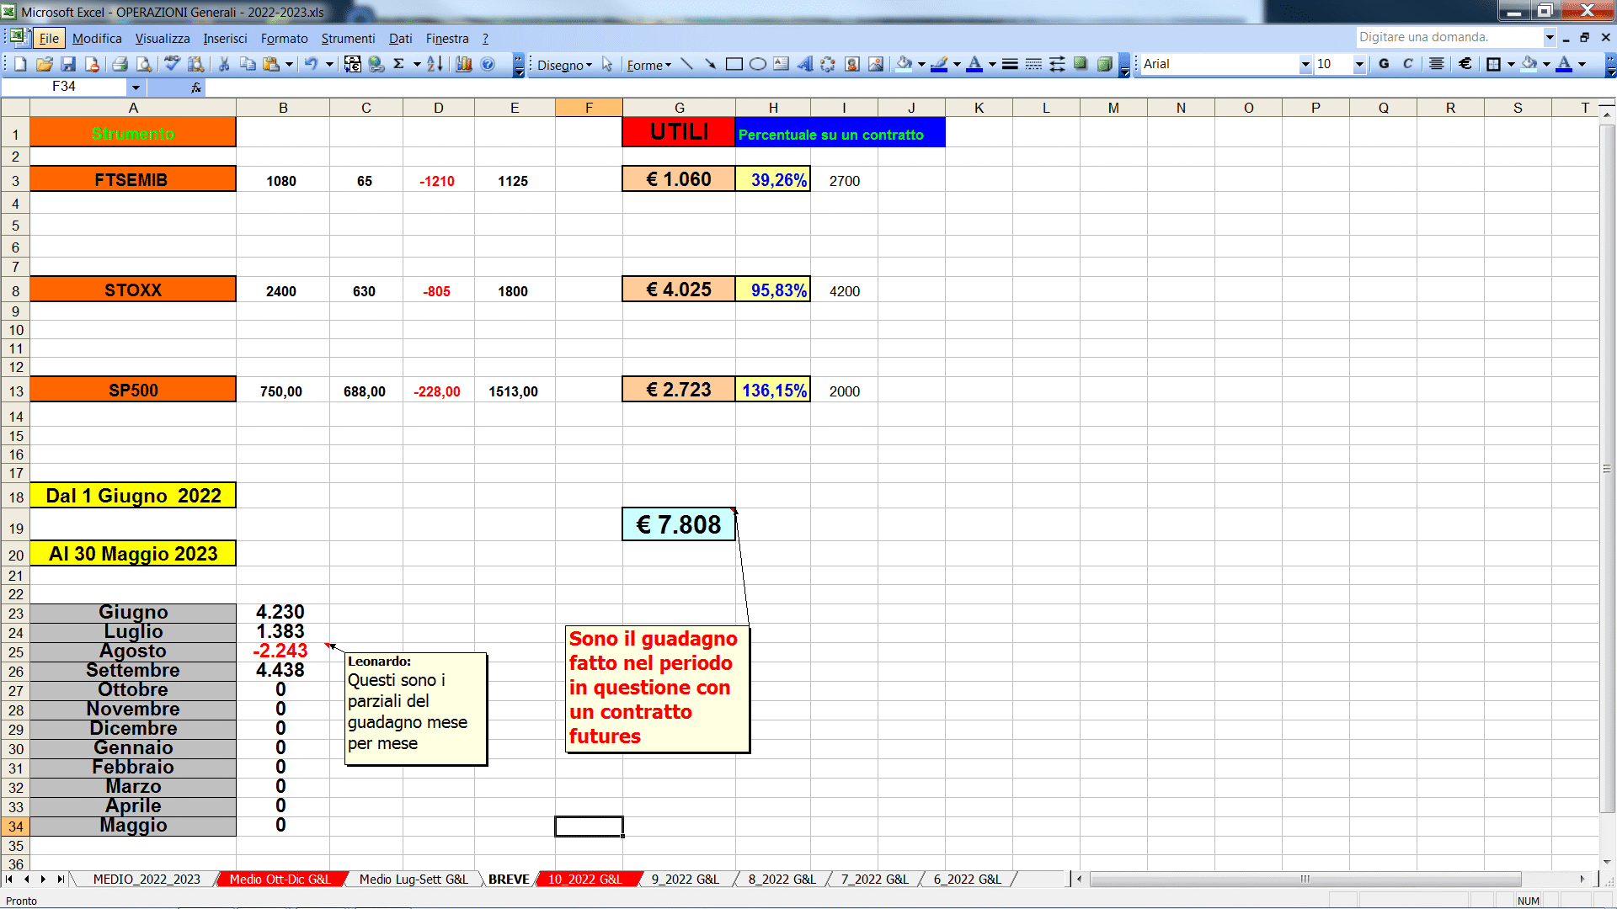Create a new blank workbook
Viewport: 1617px width, 909px height.
pyautogui.click(x=21, y=64)
